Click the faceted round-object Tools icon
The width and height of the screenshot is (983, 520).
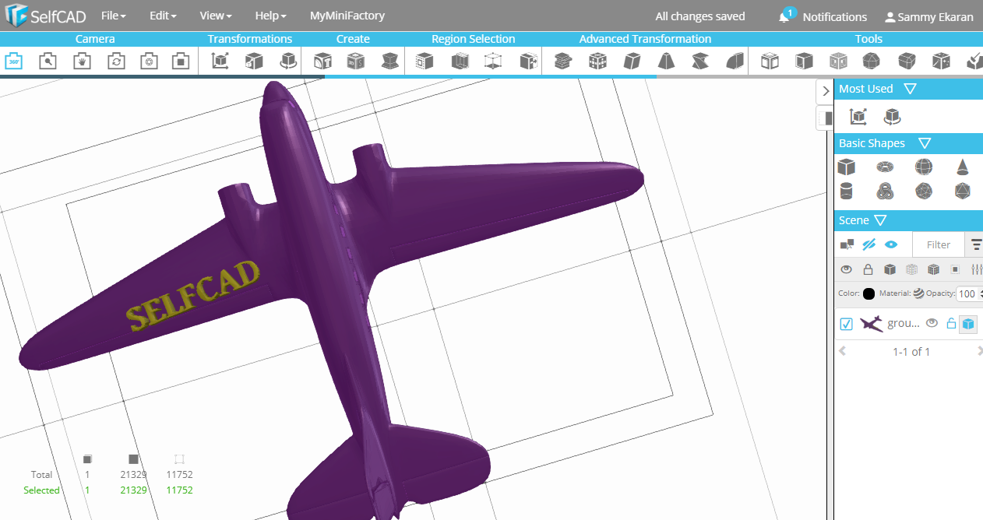click(872, 61)
